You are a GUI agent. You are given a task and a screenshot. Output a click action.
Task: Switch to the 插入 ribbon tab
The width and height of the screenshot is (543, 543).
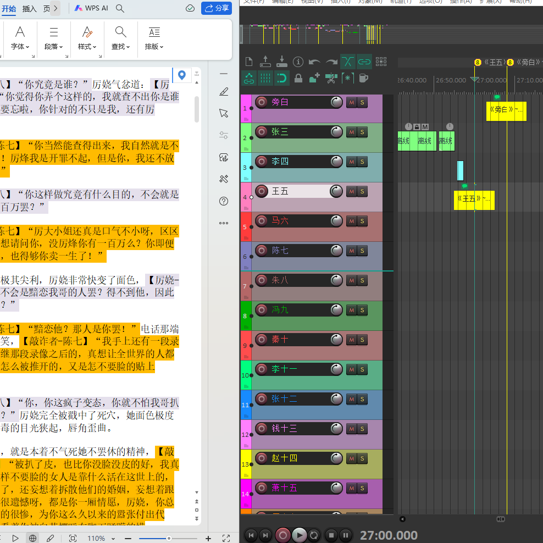(x=30, y=8)
